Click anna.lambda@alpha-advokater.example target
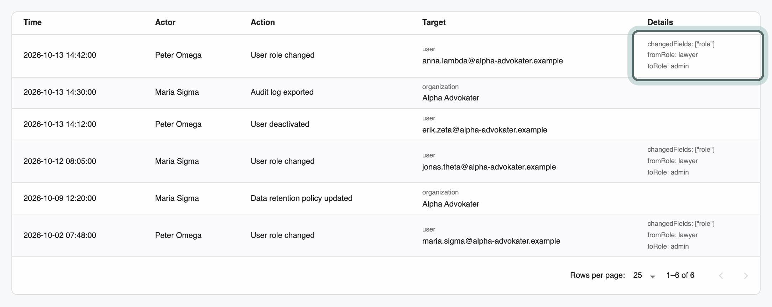The width and height of the screenshot is (772, 307). 492,61
